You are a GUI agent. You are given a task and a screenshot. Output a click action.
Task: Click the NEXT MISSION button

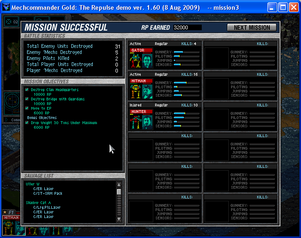coord(252,27)
